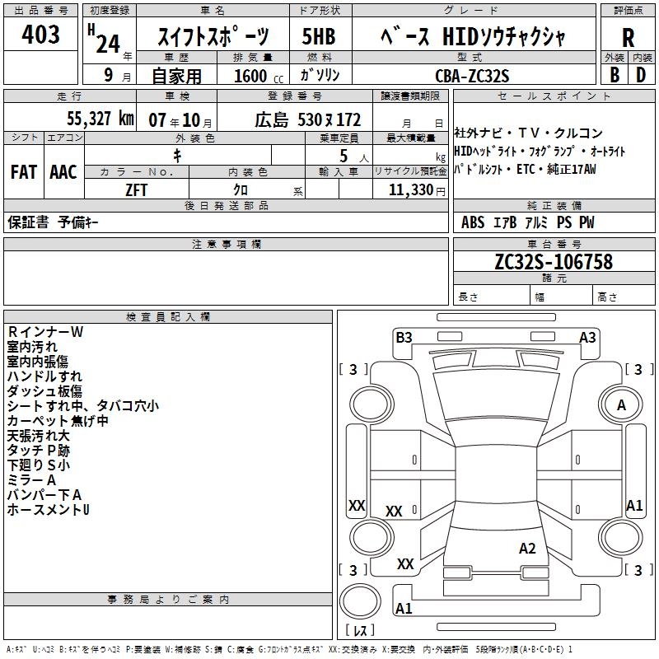Select the exterior color キ
Viewport: 659px width, 659px height.
[177, 156]
